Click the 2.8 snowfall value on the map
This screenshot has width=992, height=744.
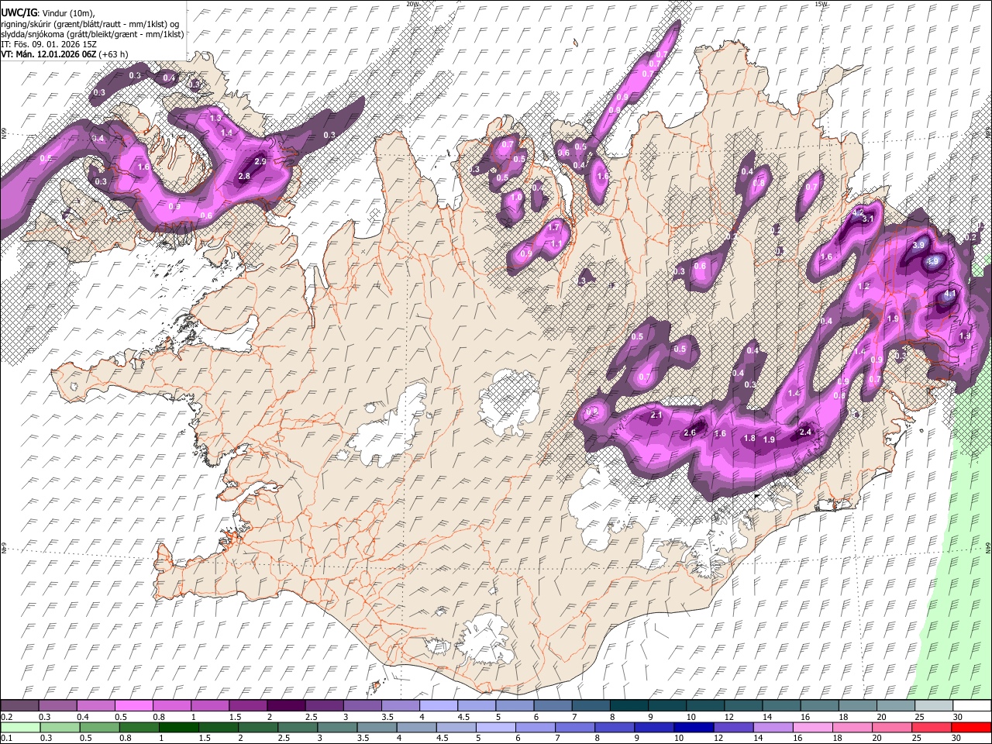(x=243, y=177)
